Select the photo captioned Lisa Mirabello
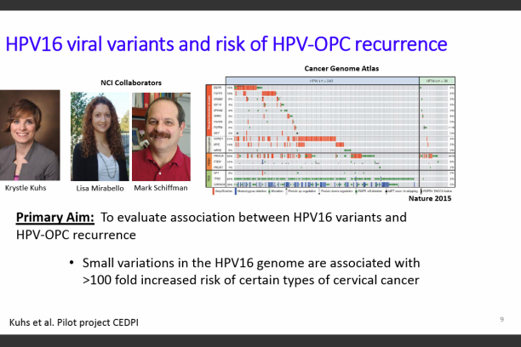The width and height of the screenshot is (521, 347). 100,137
